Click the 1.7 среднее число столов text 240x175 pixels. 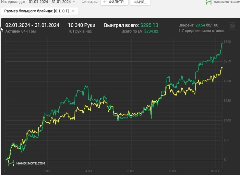[202, 31]
